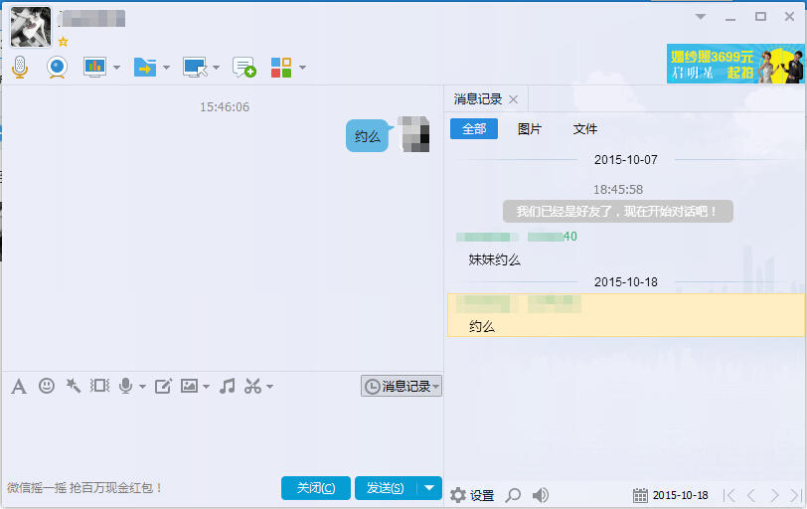The width and height of the screenshot is (807, 509).
Task: Click the 关闭(C) button
Action: click(316, 488)
